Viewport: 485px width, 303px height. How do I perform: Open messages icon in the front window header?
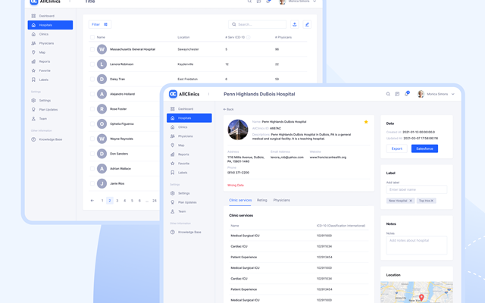[397, 94]
